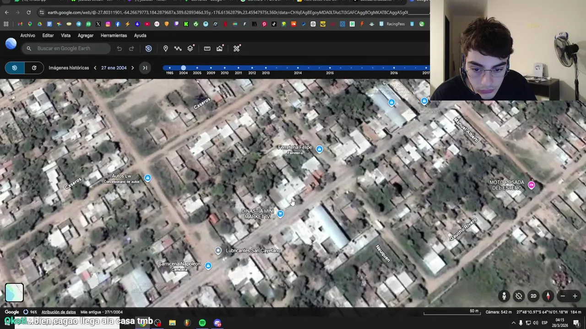Click the historical imagery toolbar icon
The image size is (586, 329).
[148, 48]
